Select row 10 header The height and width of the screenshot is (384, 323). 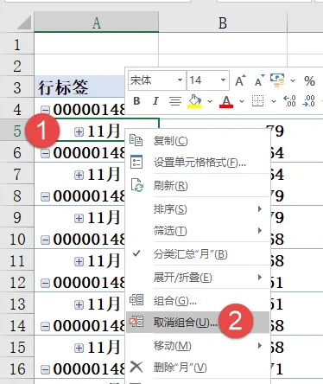(x=17, y=239)
